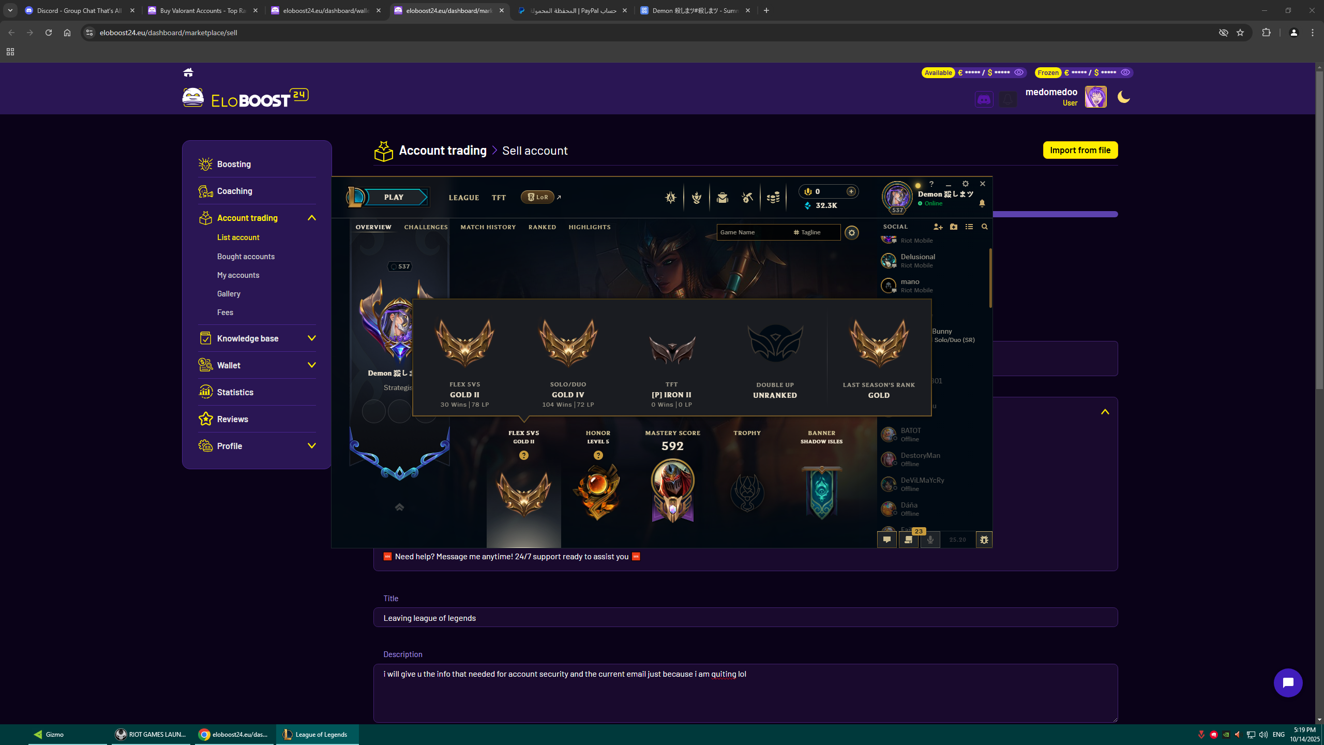
Task: Open the Highlights tab in League profile
Action: [590, 227]
